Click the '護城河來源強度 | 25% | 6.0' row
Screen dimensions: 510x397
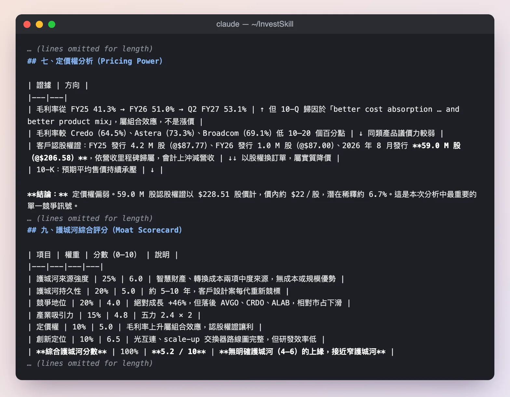(186, 279)
